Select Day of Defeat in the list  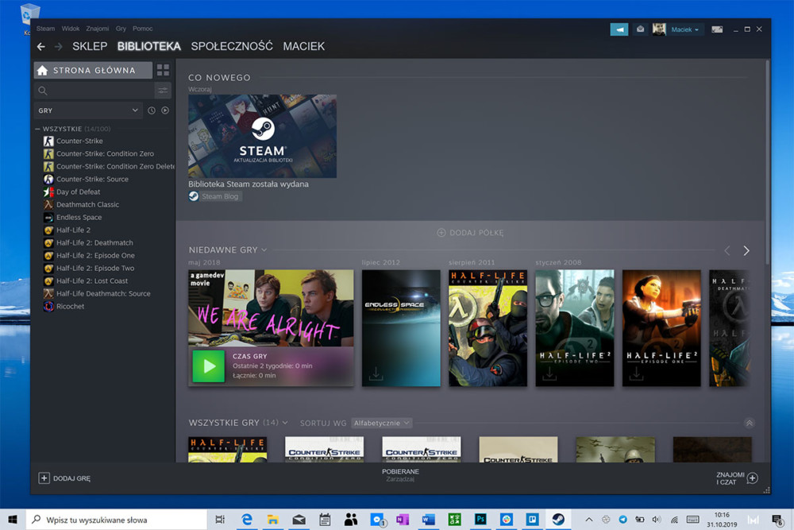[78, 191]
